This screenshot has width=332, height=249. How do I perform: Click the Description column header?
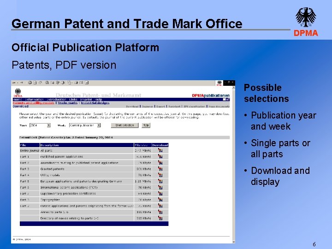click(x=87, y=145)
